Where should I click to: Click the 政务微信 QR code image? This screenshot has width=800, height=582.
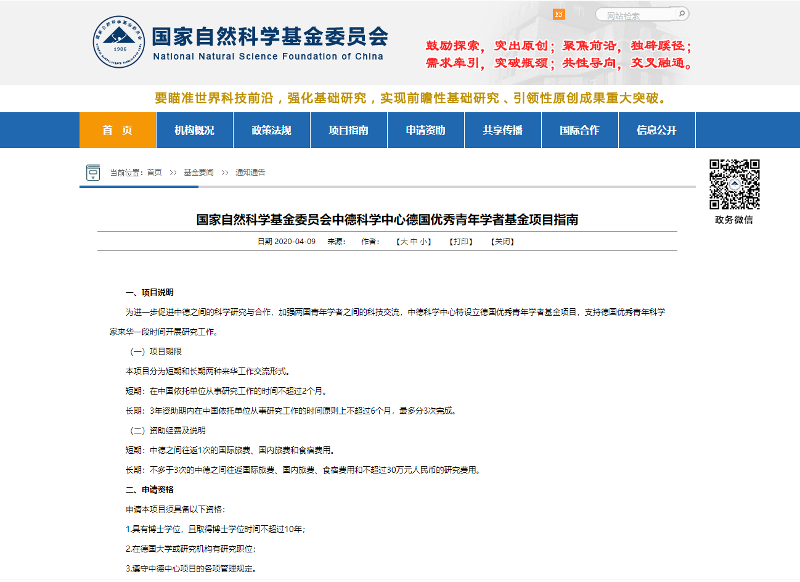tap(734, 184)
